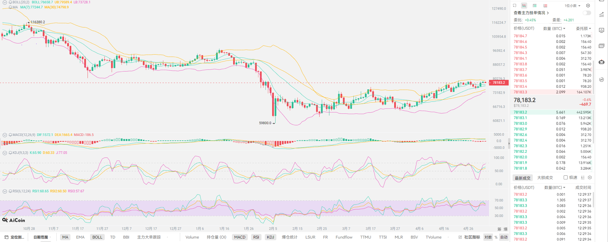Open the AI robot sidebar icon
608x242 pixels.
click(601, 62)
